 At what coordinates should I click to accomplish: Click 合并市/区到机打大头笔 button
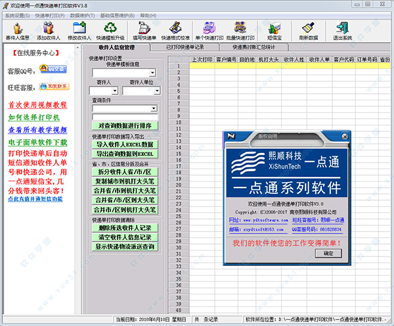125,209
